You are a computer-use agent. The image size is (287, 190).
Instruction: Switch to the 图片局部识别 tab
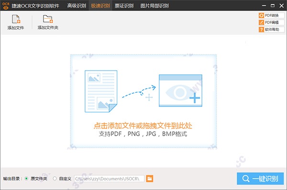[155, 6]
